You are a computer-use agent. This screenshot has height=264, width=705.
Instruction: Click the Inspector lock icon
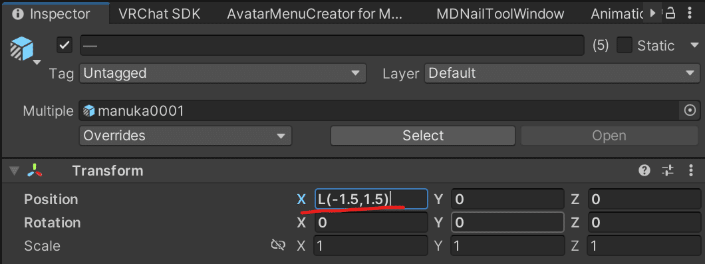tap(670, 13)
